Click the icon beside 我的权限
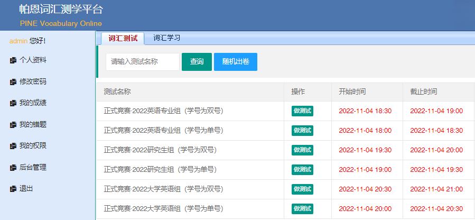Viewport: 475px width, 220px height. [13, 146]
